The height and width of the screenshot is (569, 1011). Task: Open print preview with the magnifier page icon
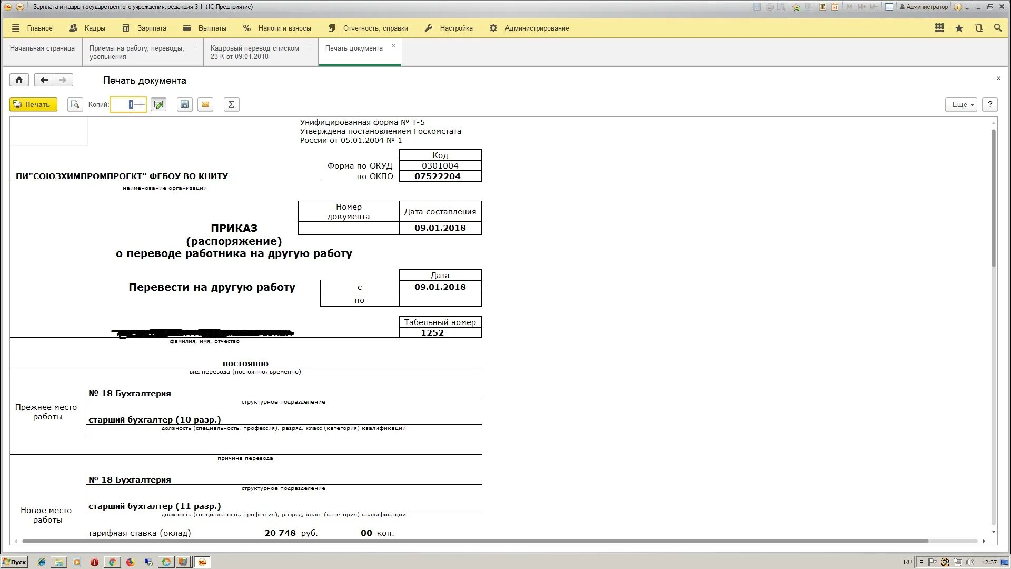click(x=75, y=104)
